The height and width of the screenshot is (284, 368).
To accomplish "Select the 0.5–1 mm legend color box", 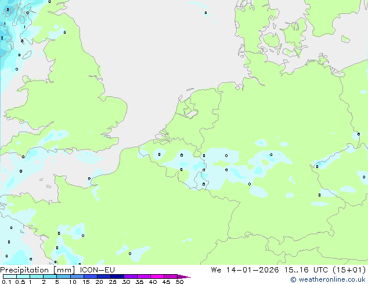I will [23, 276].
